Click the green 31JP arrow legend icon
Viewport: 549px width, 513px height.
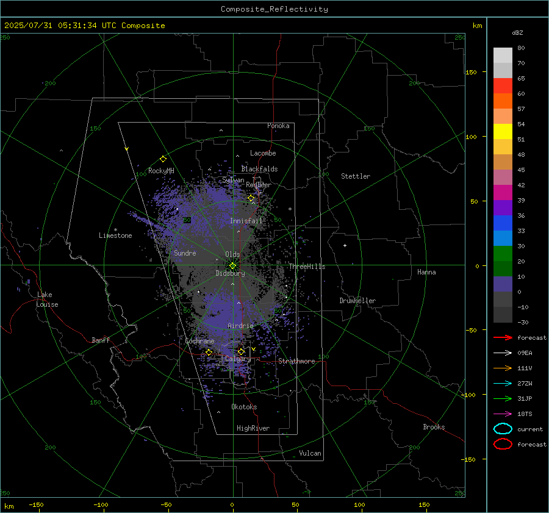coord(503,398)
